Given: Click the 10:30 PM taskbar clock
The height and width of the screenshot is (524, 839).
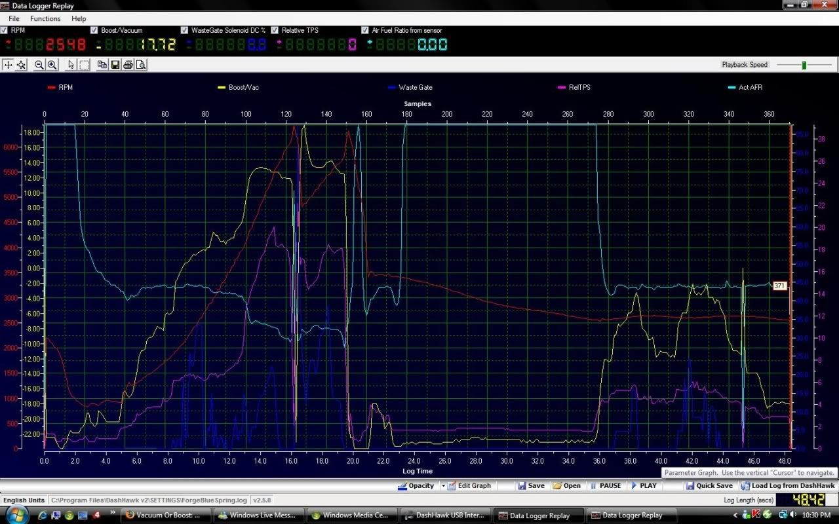Looking at the screenshot, I should click(818, 515).
